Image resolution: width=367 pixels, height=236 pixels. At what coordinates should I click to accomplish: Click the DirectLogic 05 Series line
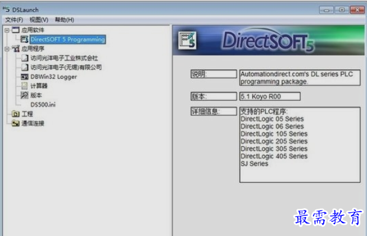click(x=272, y=119)
